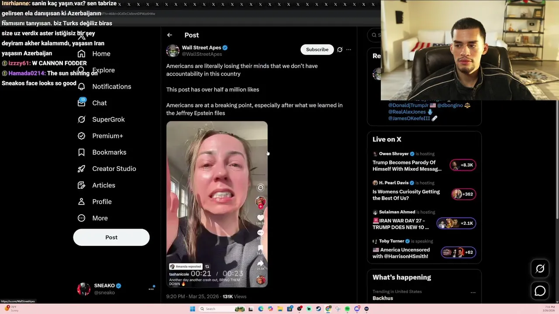Open Chat with the 13 badge

92,103
